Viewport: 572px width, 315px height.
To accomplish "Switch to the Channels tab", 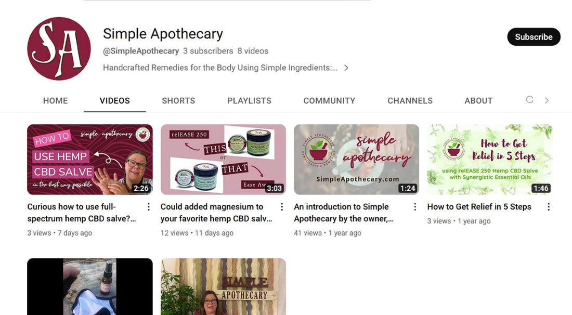I will (410, 101).
